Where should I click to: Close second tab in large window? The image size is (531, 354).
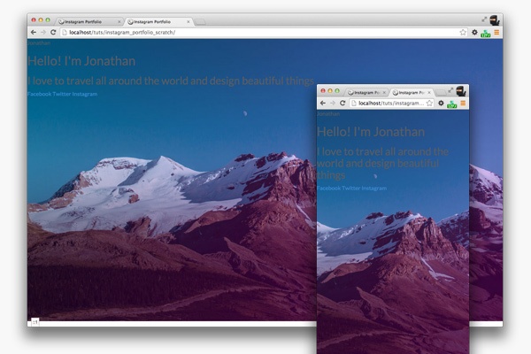pyautogui.click(x=189, y=21)
